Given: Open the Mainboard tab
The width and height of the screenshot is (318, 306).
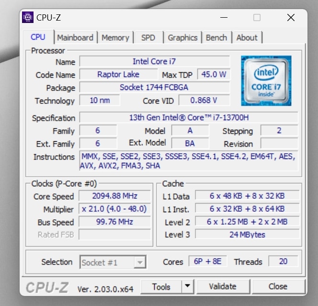Looking at the screenshot, I should coord(75,37).
